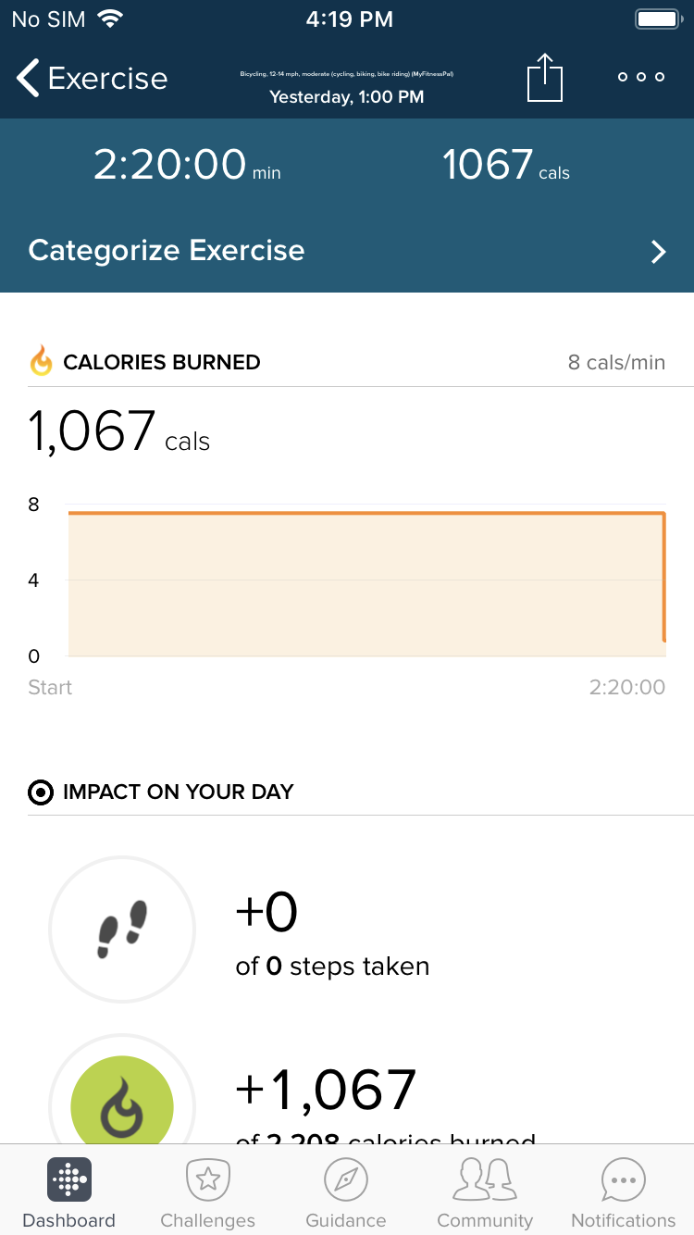This screenshot has height=1235, width=694.
Task: Expand Categorize Exercise chevron
Action: 658,252
